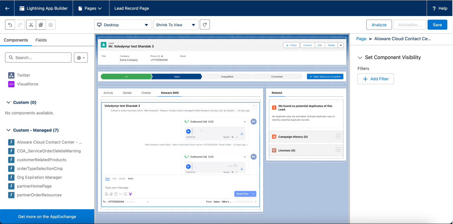453x224 pixels.
Task: Collapse the Custom - Managed (7) section
Action: click(9, 130)
